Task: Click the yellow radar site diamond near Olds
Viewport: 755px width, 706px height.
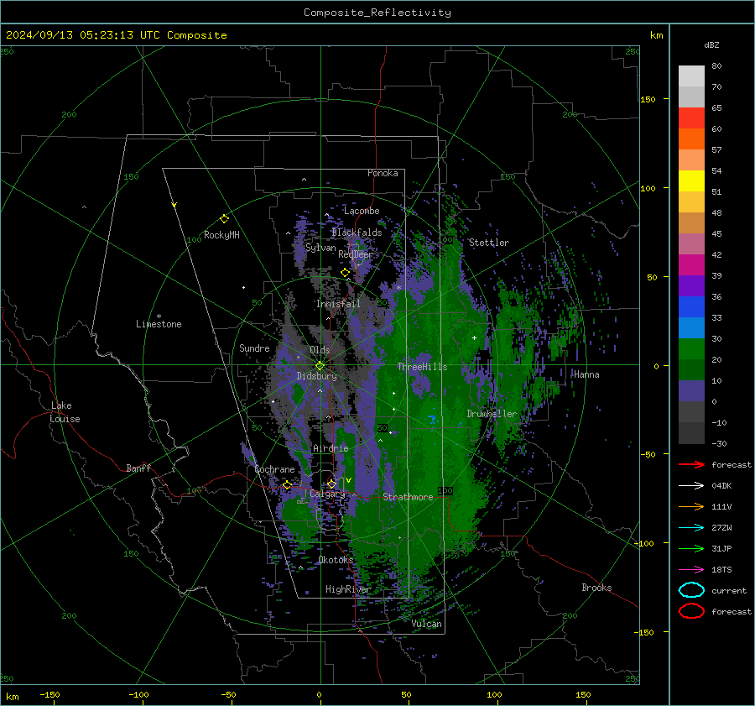Action: click(x=320, y=366)
